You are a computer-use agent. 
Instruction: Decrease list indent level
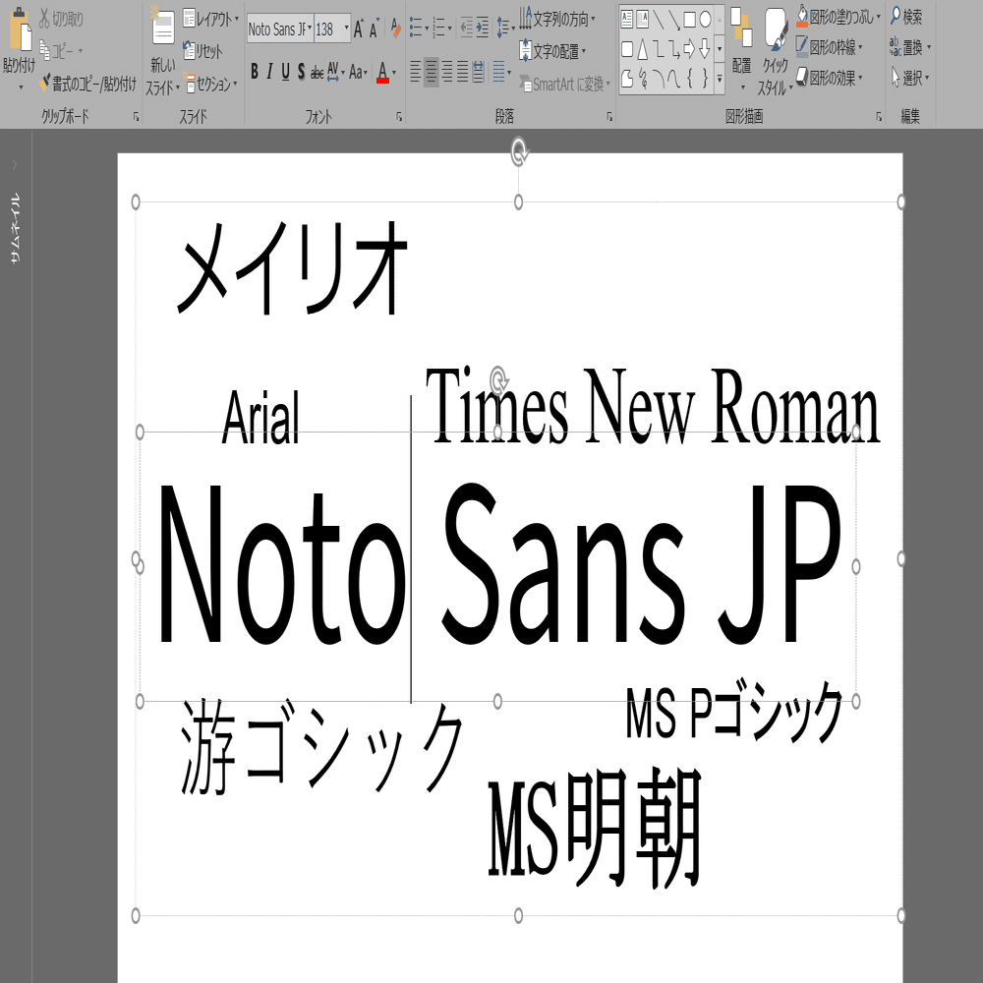pos(466,28)
